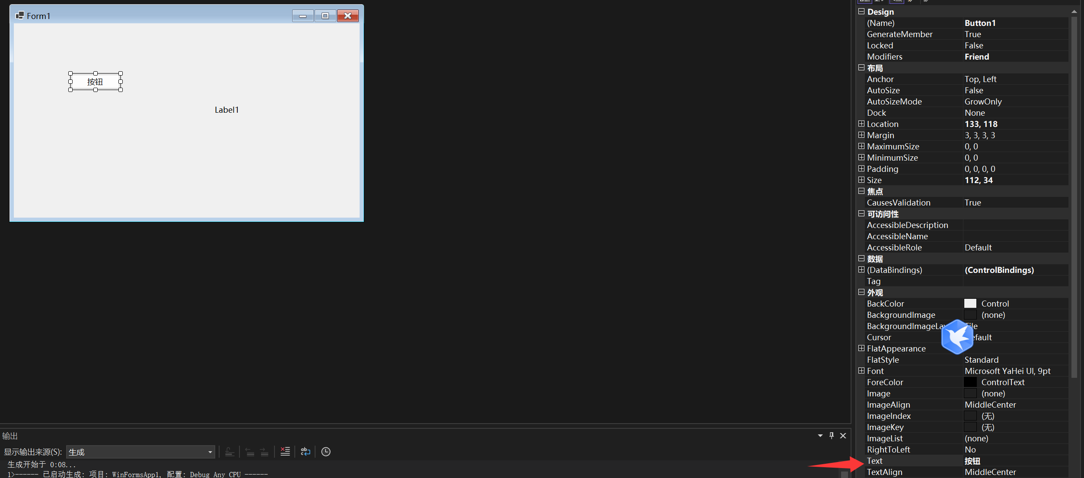Click the floating blue bird assistant icon
The width and height of the screenshot is (1084, 478).
coord(957,337)
